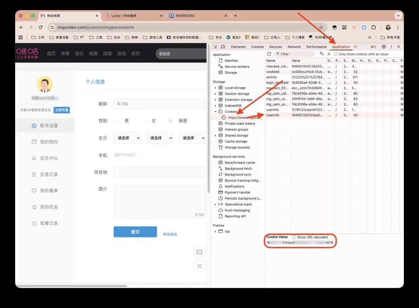419x308 pixels.
Task: Toggle the device toolbar icon in DevTools
Action: [223, 47]
